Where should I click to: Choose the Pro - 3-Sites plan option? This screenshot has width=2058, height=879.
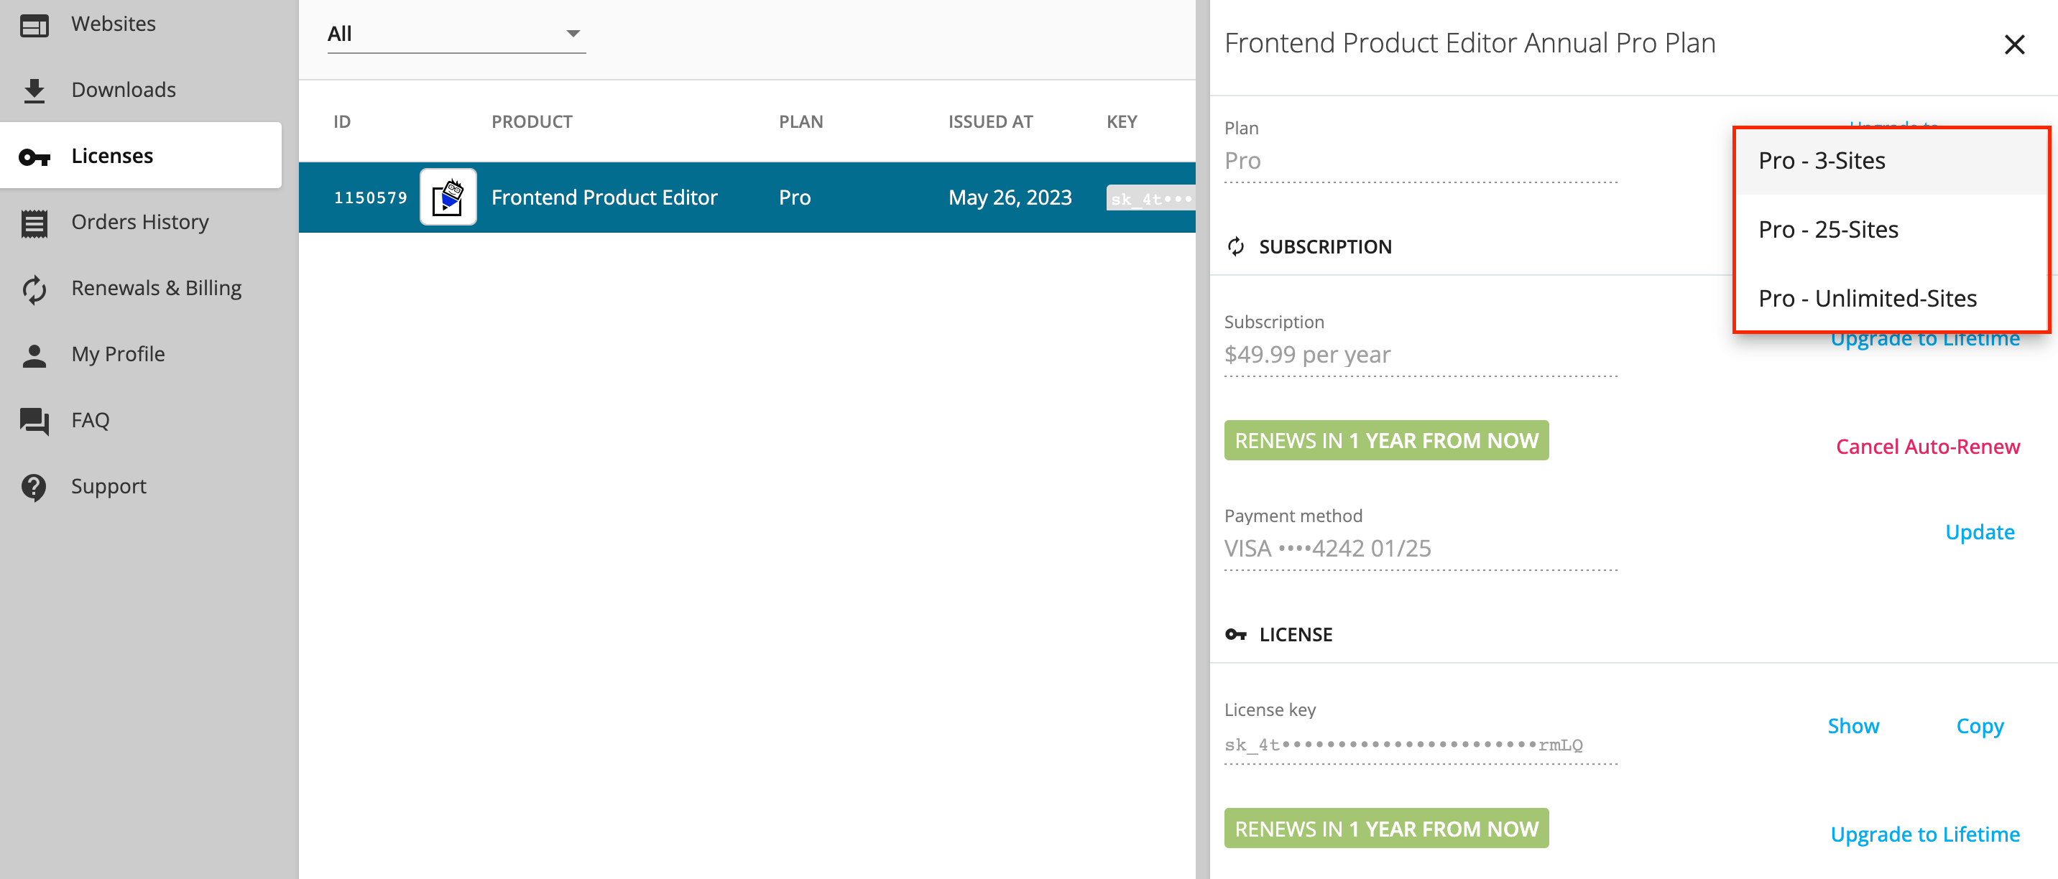tap(1891, 160)
